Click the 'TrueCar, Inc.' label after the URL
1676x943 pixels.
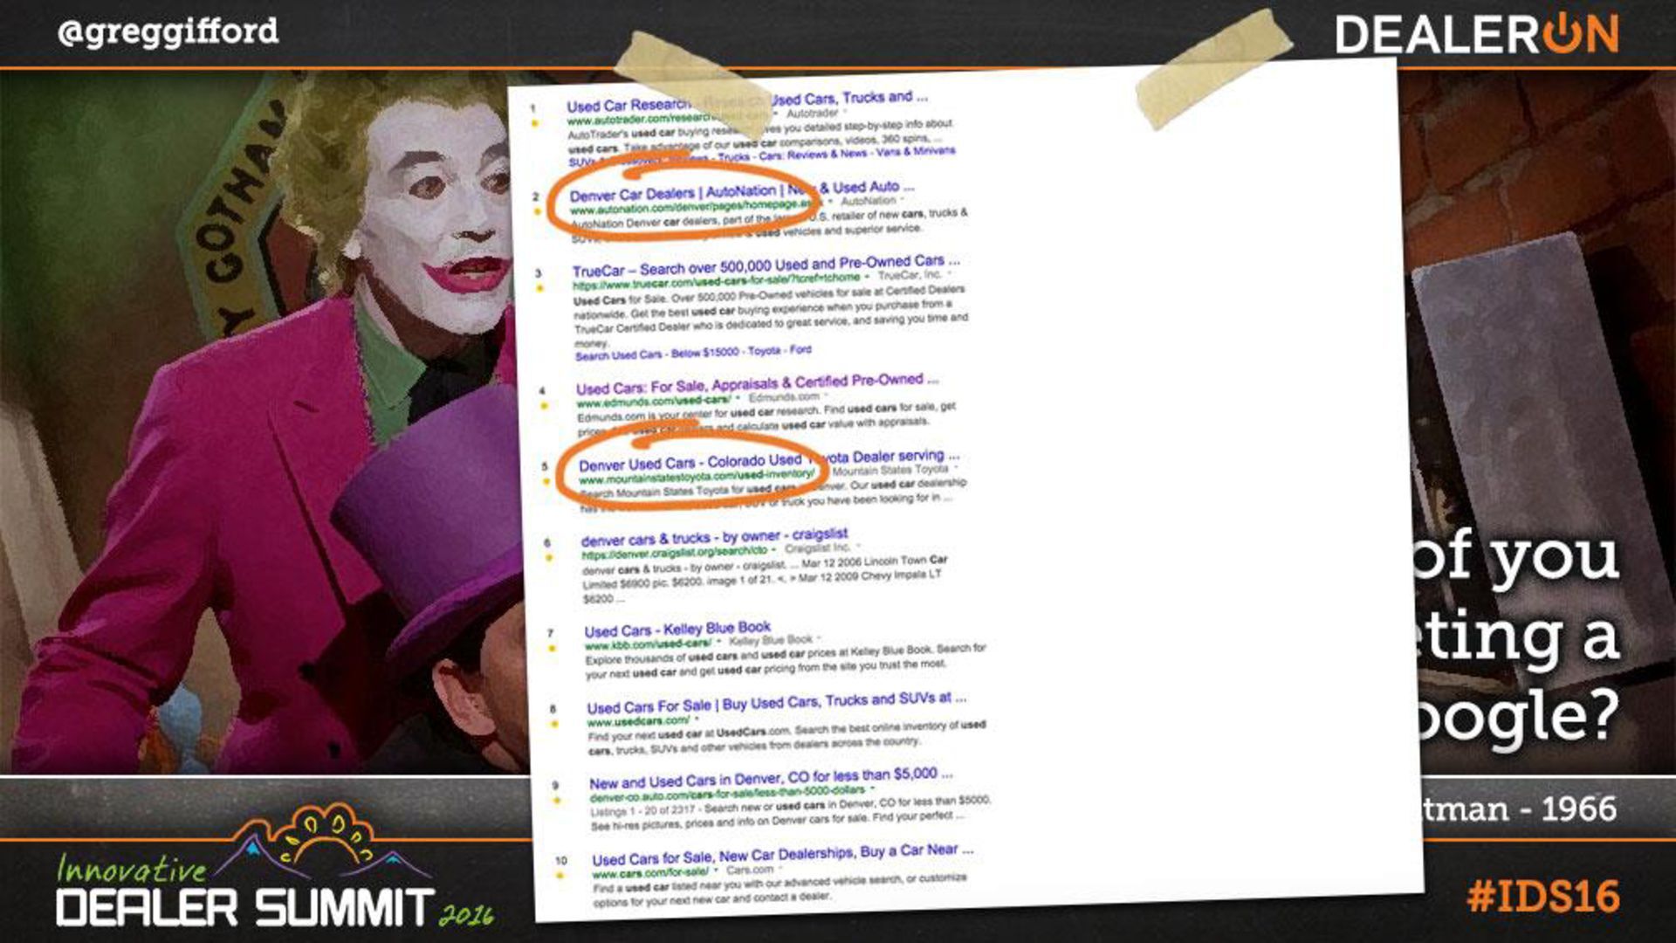(910, 274)
